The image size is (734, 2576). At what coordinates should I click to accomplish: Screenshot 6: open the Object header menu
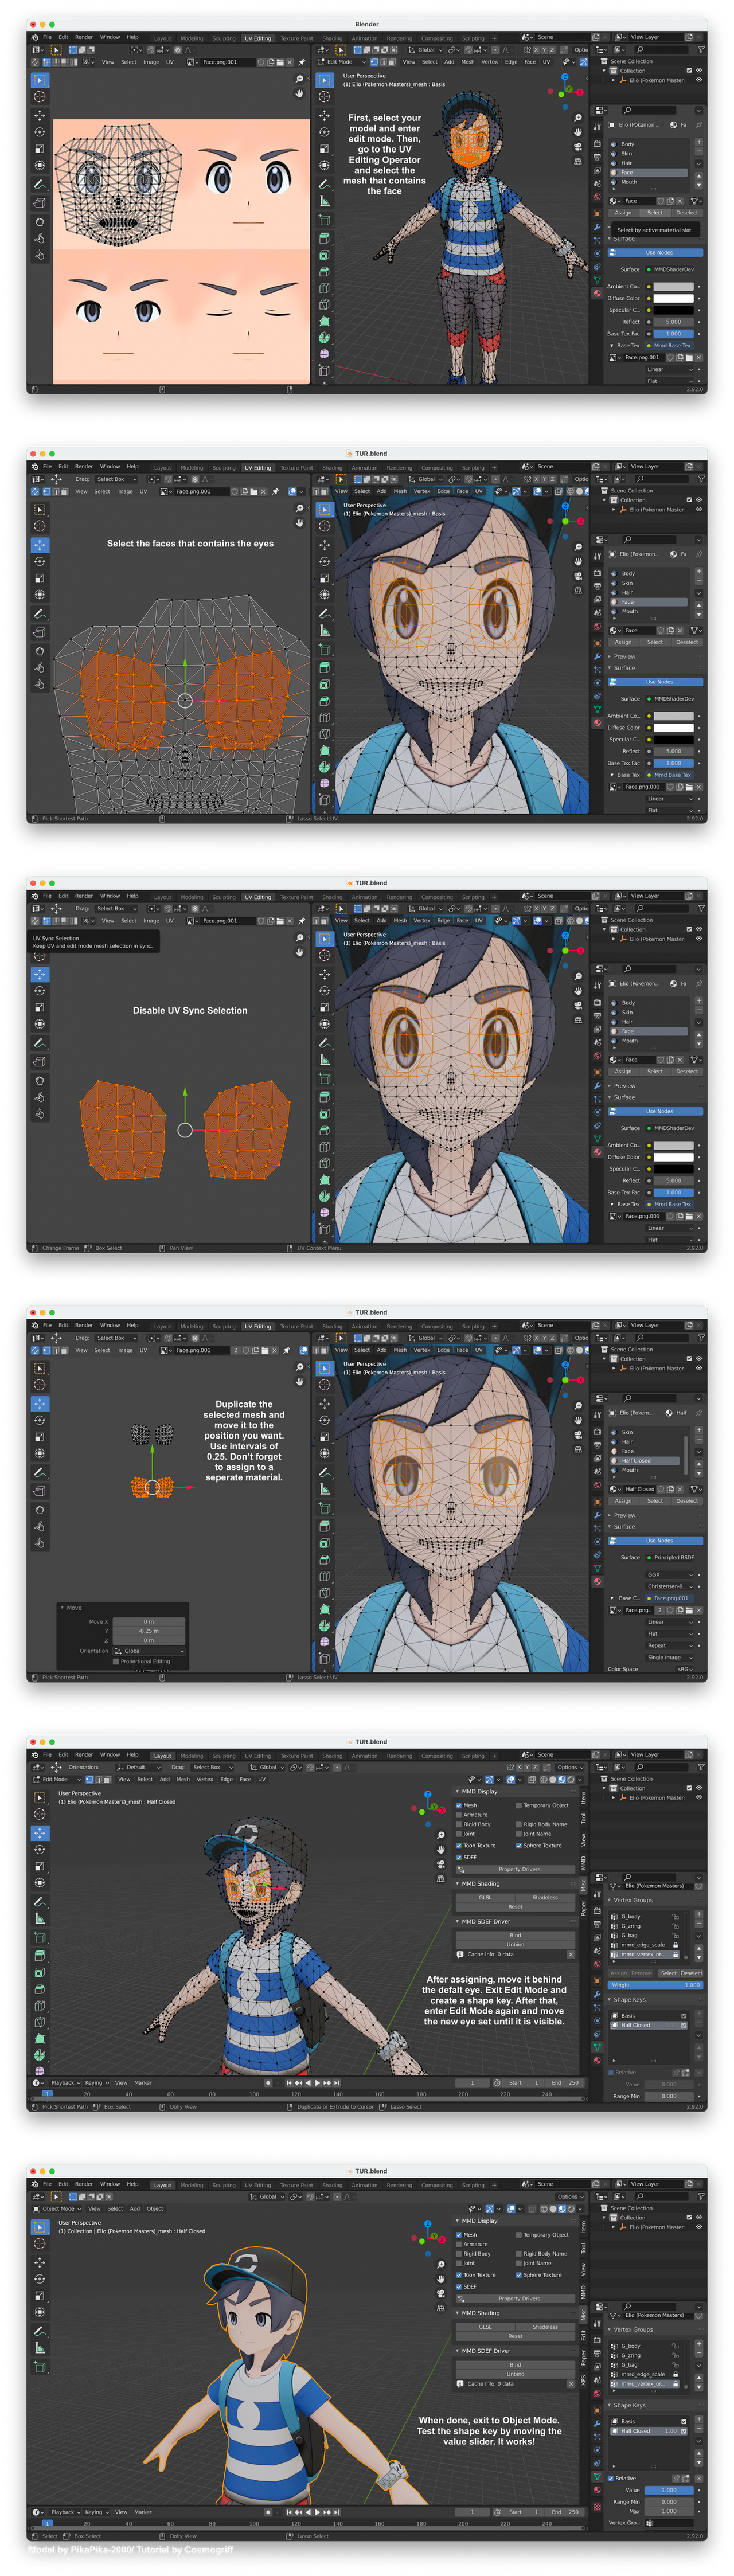click(155, 2208)
